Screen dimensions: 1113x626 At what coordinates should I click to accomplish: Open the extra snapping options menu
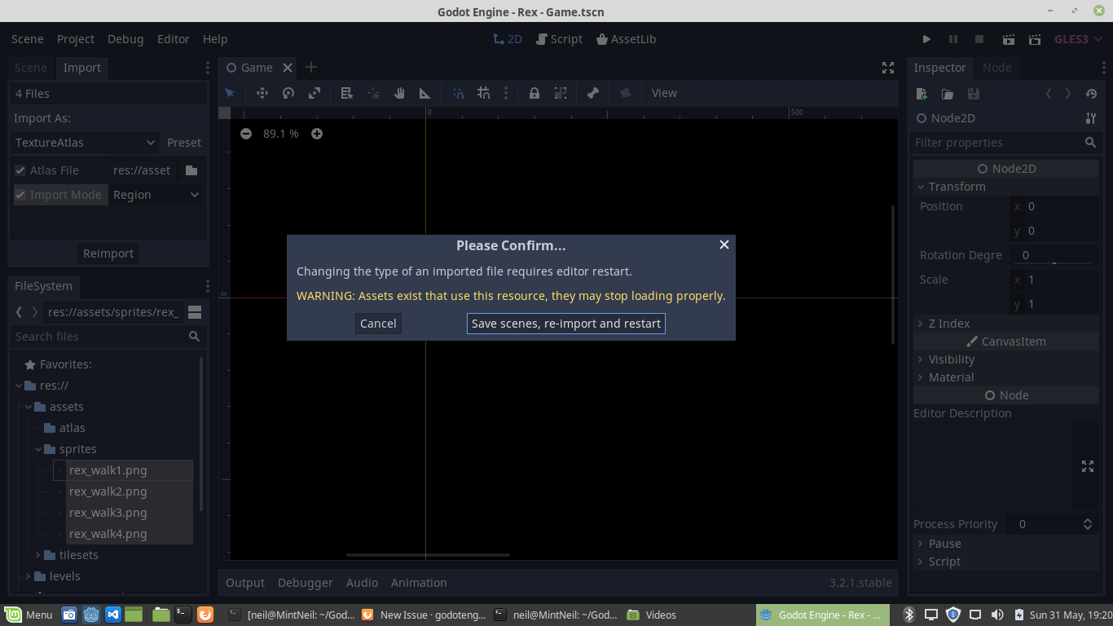506,93
